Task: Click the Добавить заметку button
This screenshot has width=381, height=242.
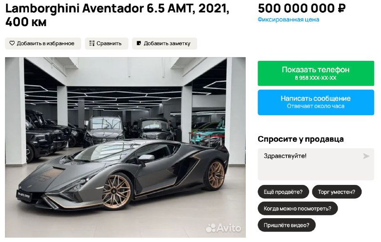Action: pyautogui.click(x=164, y=43)
